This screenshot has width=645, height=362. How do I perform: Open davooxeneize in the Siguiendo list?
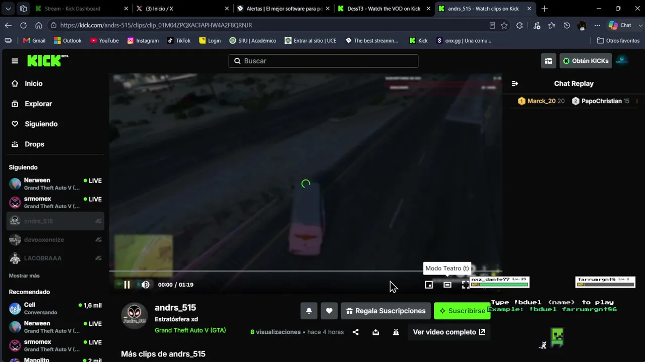tap(55, 240)
